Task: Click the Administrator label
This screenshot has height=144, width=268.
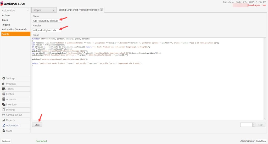Action: pyautogui.click(x=247, y=141)
